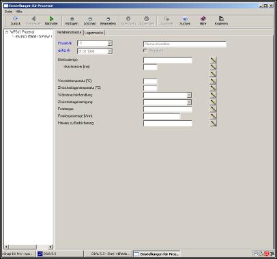Switch to the Verfahrensmaske tab
This screenshot has width=277, height=259.
pos(69,32)
